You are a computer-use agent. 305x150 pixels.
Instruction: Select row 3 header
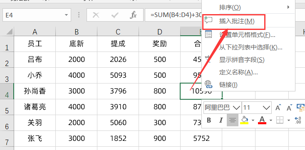[7, 76]
